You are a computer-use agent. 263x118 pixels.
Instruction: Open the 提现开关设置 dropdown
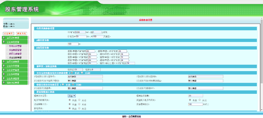(72, 96)
